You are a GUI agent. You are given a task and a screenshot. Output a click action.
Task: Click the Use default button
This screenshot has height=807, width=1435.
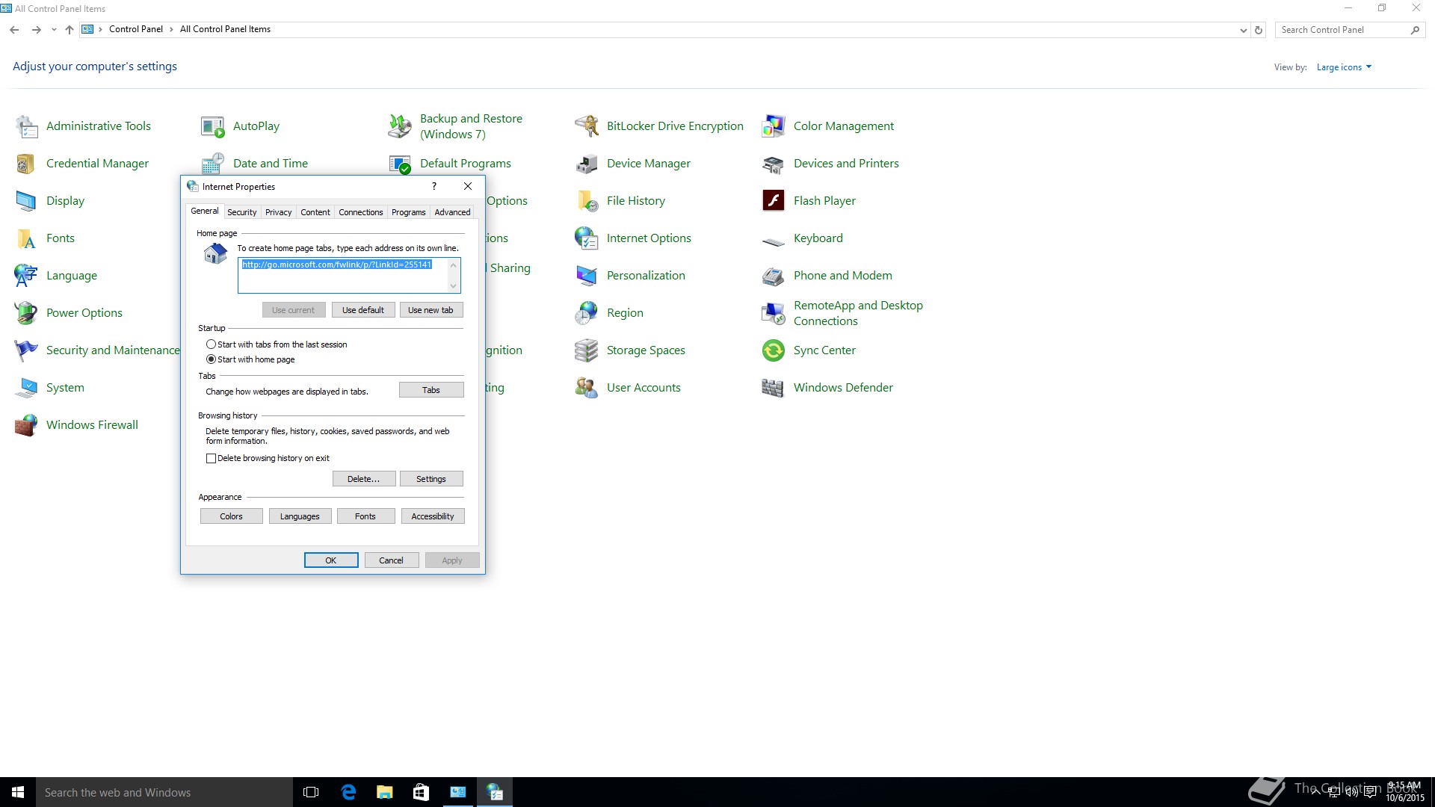[362, 310]
